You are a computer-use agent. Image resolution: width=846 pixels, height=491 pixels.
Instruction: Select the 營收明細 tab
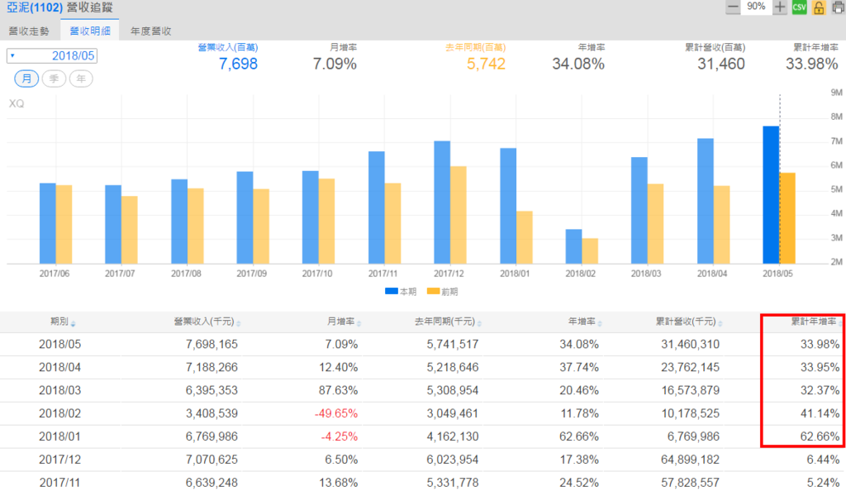(x=90, y=31)
